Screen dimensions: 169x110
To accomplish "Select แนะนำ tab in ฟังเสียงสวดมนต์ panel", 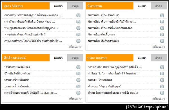I will 58,58.
